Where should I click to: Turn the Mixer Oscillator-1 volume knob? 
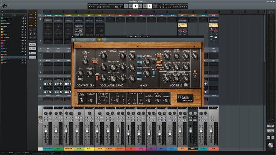(x=132, y=56)
